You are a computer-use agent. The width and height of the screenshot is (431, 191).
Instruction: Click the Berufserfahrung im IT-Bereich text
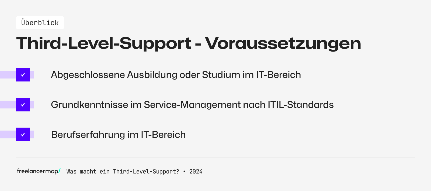pos(118,135)
